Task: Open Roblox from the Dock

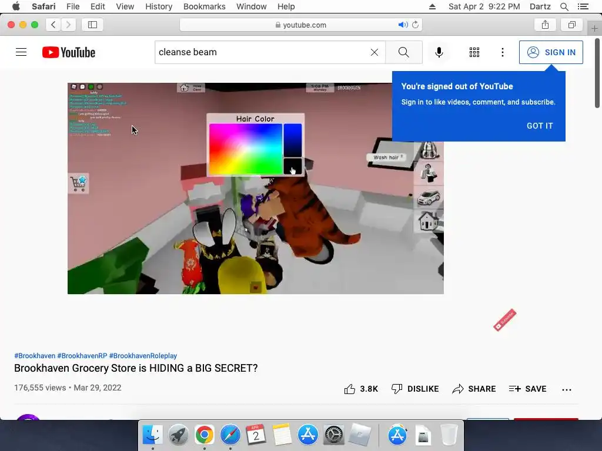Action: pos(359,435)
